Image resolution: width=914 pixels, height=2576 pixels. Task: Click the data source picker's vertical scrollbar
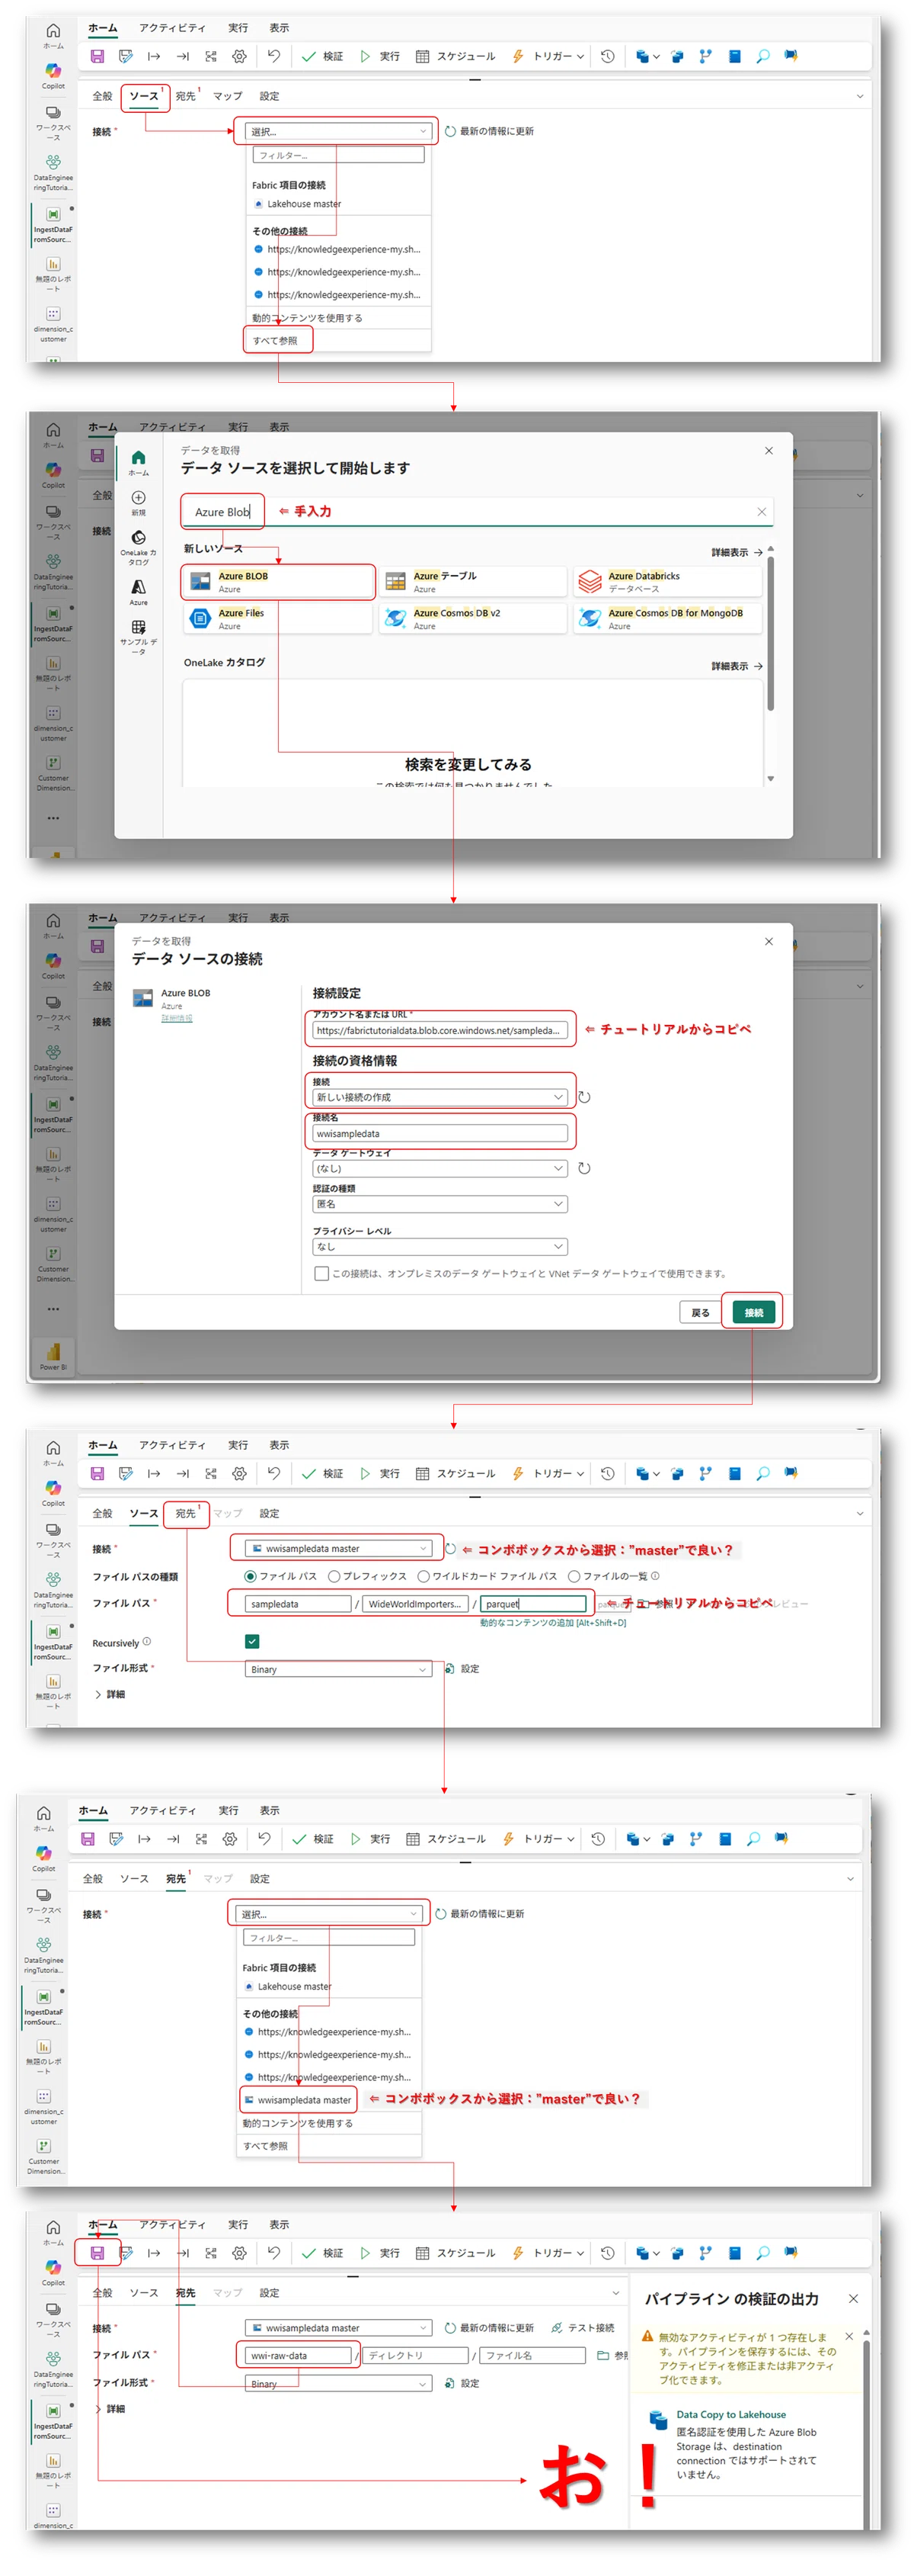click(x=770, y=632)
